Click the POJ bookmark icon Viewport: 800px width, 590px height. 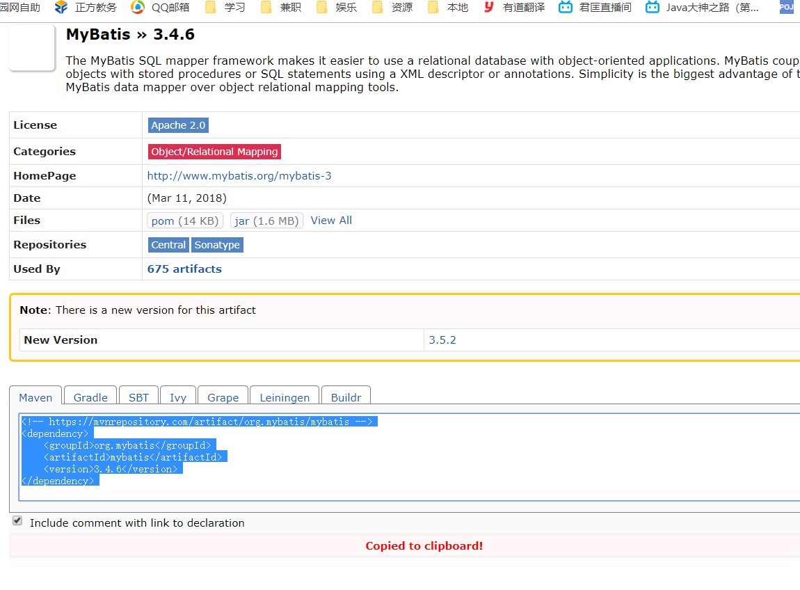(x=786, y=7)
